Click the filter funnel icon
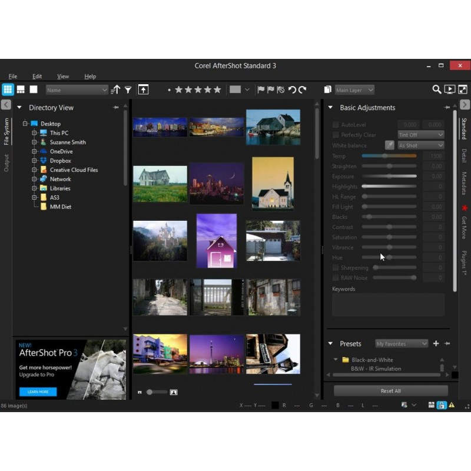This screenshot has width=471, height=471. coord(128,89)
